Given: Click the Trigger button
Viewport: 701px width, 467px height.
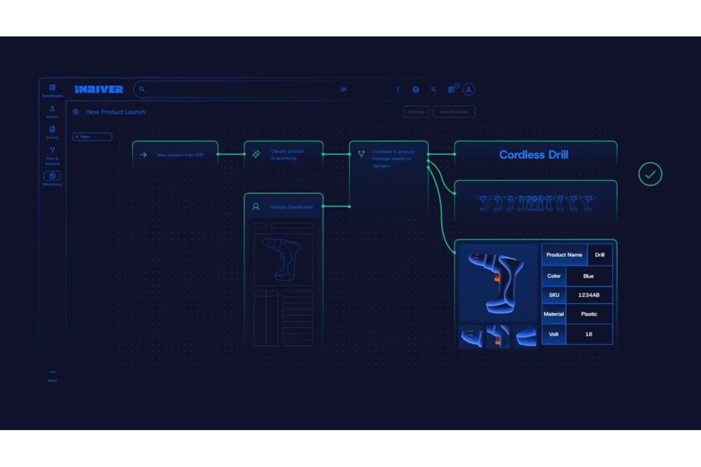Looking at the screenshot, I should 92,137.
